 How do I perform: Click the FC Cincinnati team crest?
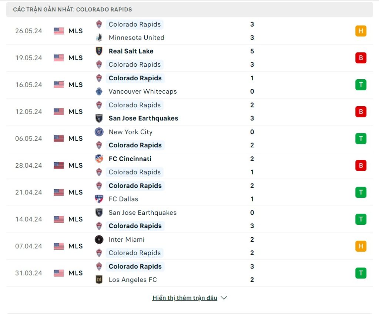(99, 159)
